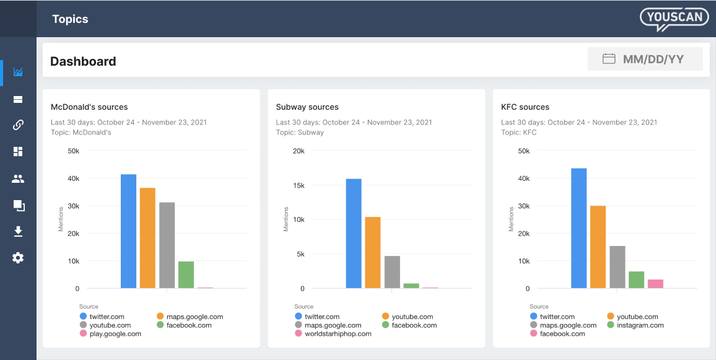Screen dimensions: 716x360
Task: Toggle maps.google.com legend in KFC chart
Action: coord(564,325)
